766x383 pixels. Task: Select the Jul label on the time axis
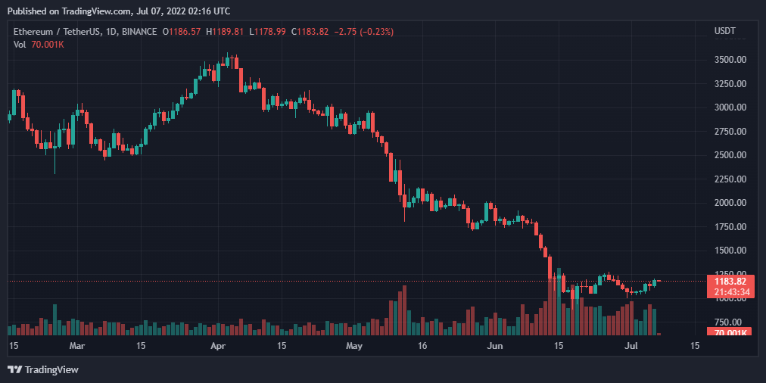click(630, 346)
